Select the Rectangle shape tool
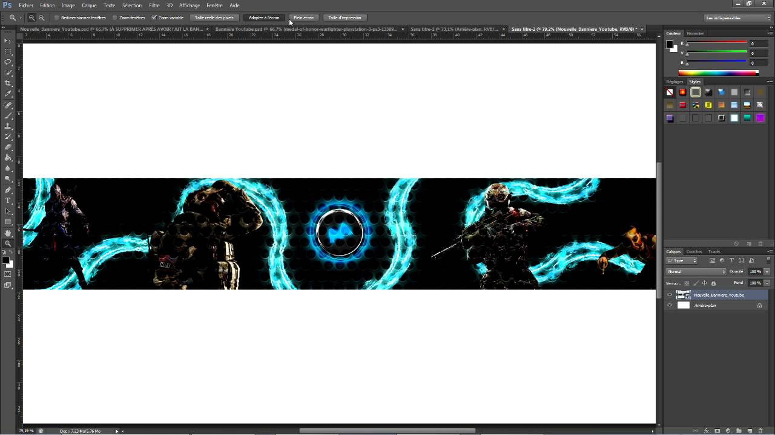 (x=8, y=222)
